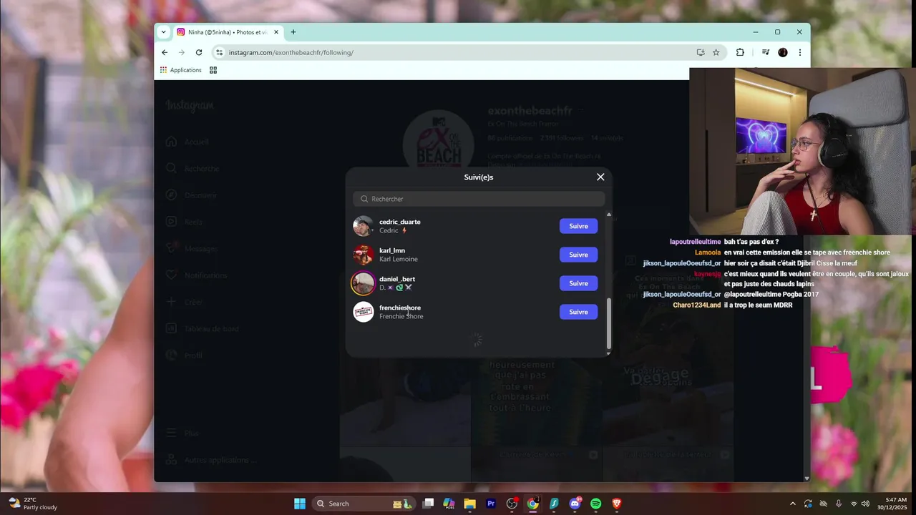916x515 pixels.
Task: Click the instagram.com address bar
Action: (x=458, y=52)
